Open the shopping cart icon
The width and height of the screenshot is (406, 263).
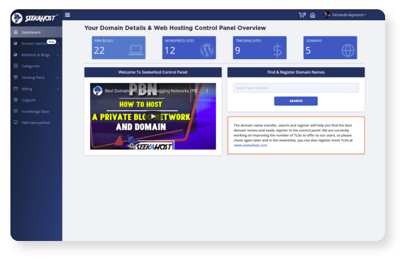point(302,15)
